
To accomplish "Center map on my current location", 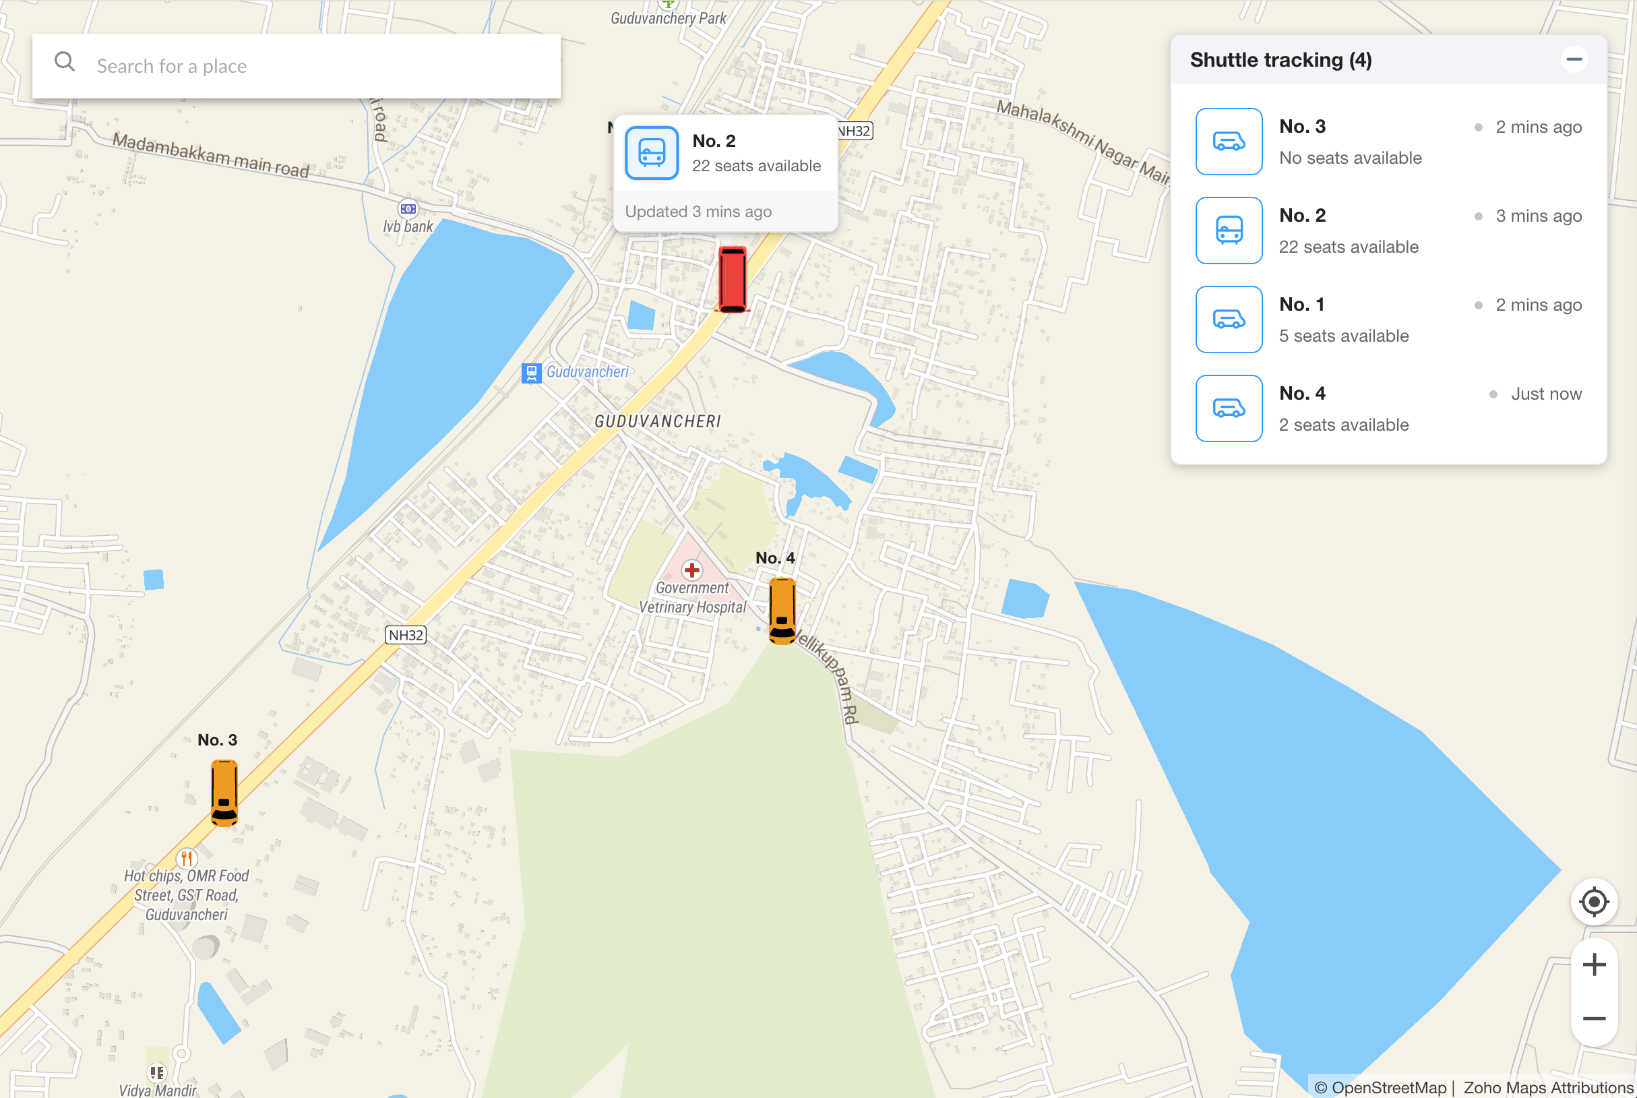I will click(x=1594, y=901).
